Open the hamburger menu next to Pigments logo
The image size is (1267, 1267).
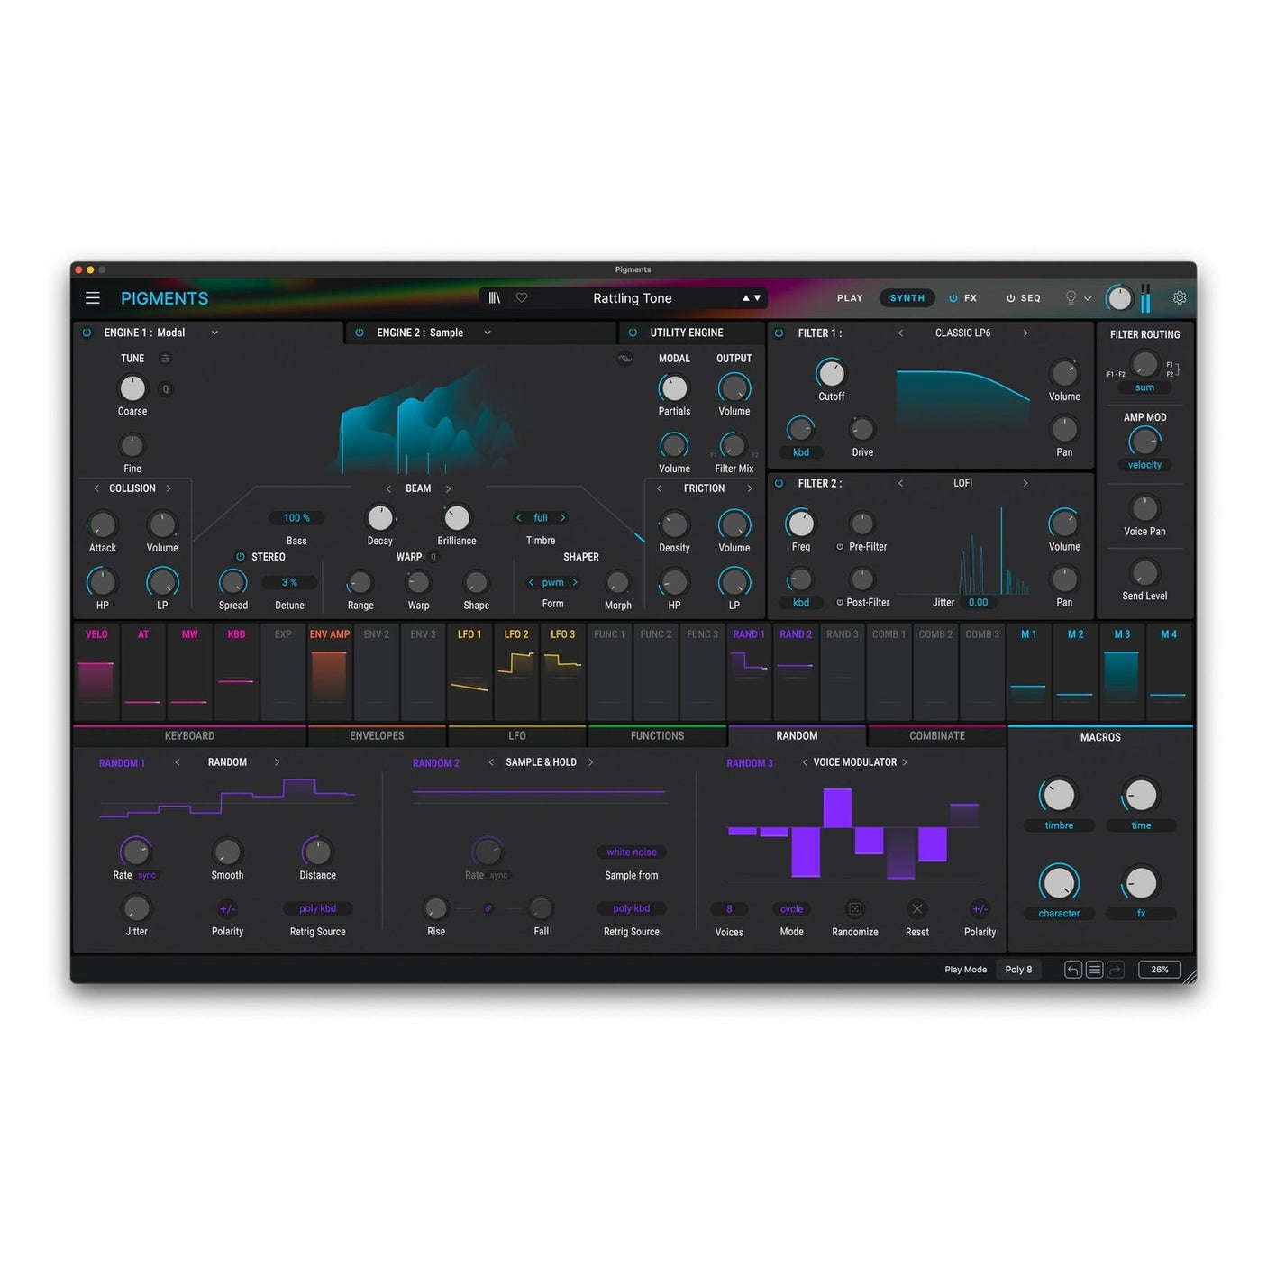point(92,297)
